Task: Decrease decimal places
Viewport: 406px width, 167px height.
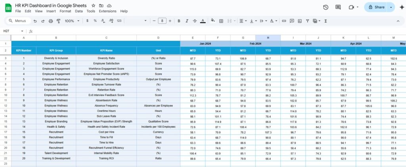Action: tap(103, 21)
